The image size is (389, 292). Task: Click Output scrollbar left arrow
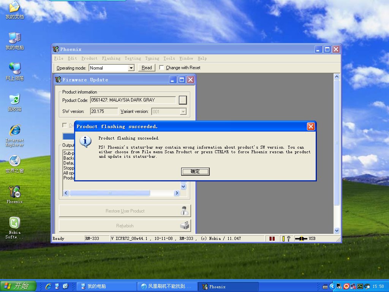(66, 193)
